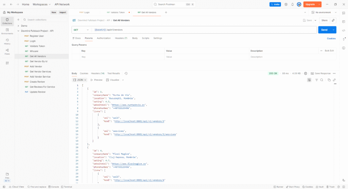Toggle sidebar from the status bar
The width and height of the screenshot is (348, 189).
point(4,187)
